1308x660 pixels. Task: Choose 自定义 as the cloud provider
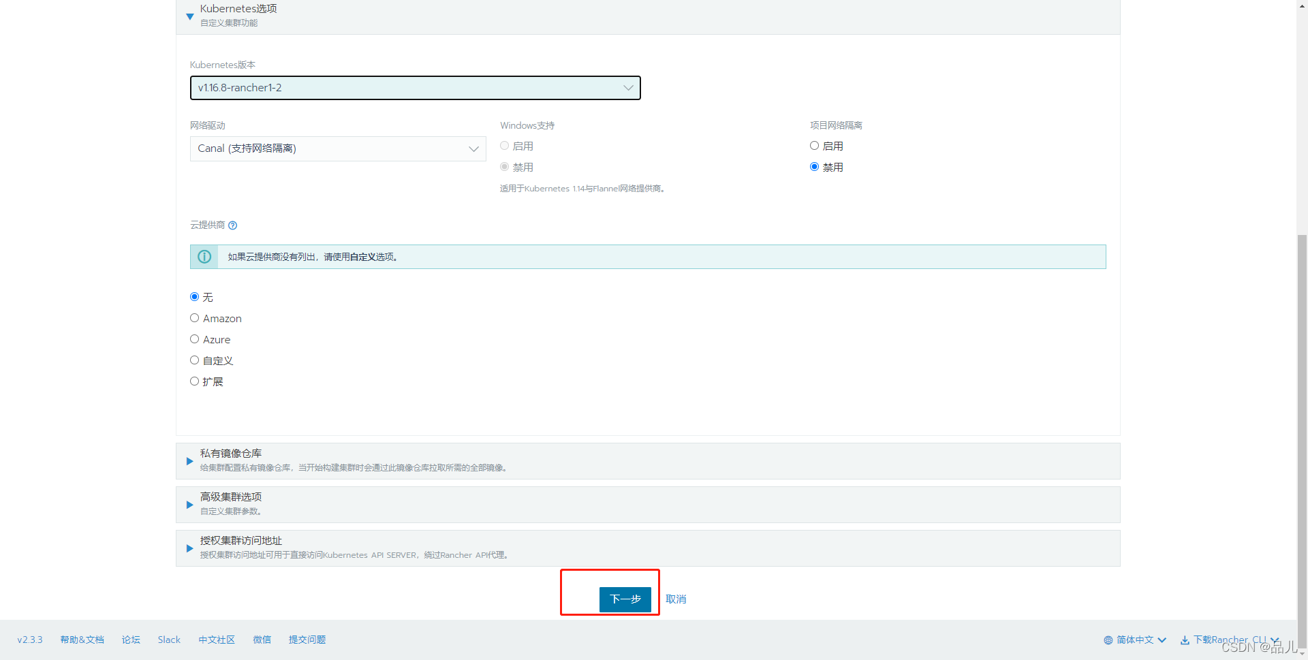(195, 360)
